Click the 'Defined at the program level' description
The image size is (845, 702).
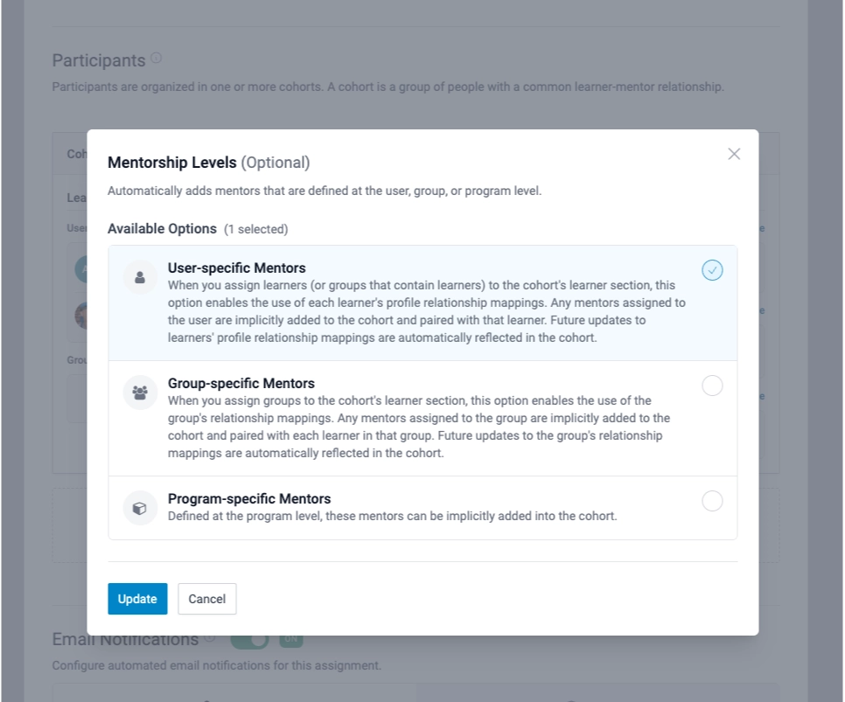pyautogui.click(x=392, y=516)
